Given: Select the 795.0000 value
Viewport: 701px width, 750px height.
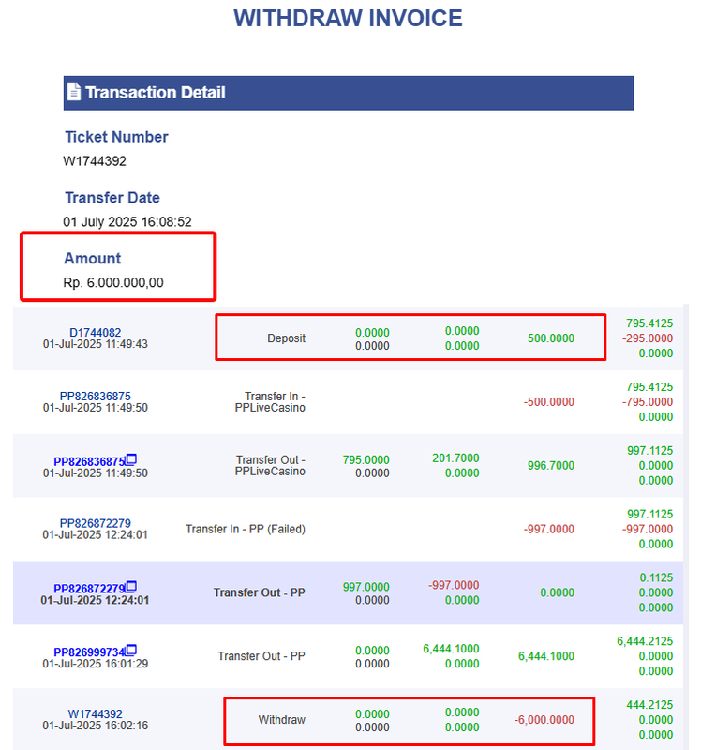Looking at the screenshot, I should coord(365,459).
